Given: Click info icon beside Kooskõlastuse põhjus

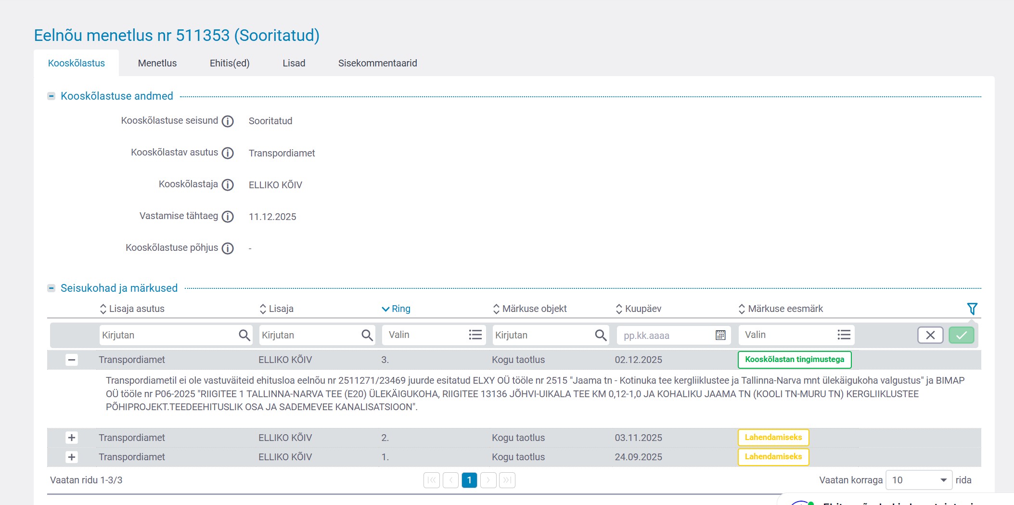Looking at the screenshot, I should tap(228, 248).
